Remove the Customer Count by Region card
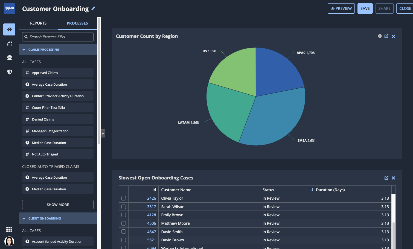The width and height of the screenshot is (413, 249). coord(393,36)
